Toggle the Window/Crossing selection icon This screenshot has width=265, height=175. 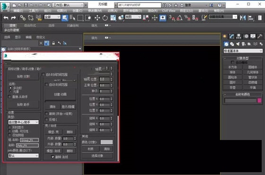88,17
